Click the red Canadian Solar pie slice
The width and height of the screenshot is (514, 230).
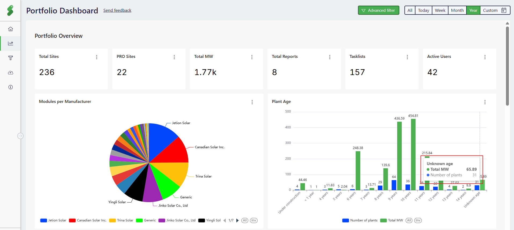click(173, 153)
